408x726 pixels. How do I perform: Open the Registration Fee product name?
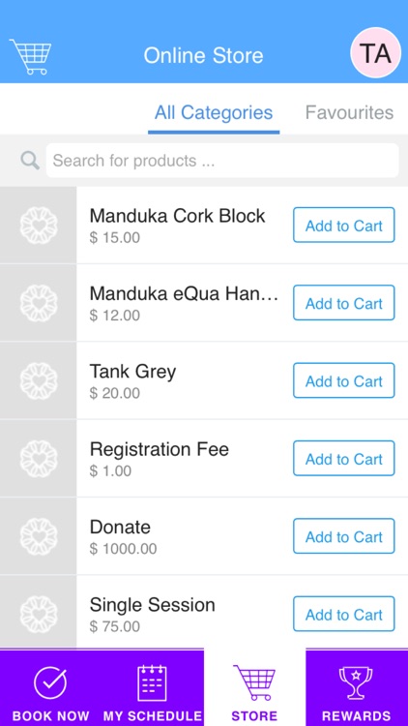[160, 449]
